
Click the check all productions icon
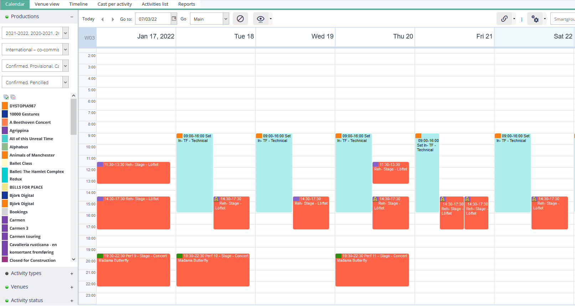(6, 97)
